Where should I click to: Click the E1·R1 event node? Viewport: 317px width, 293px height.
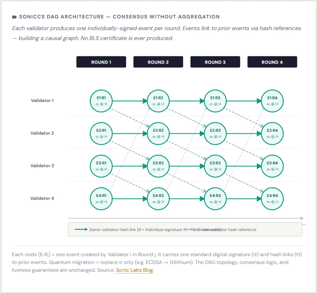(101, 101)
